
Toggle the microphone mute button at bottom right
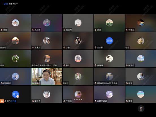141,109
